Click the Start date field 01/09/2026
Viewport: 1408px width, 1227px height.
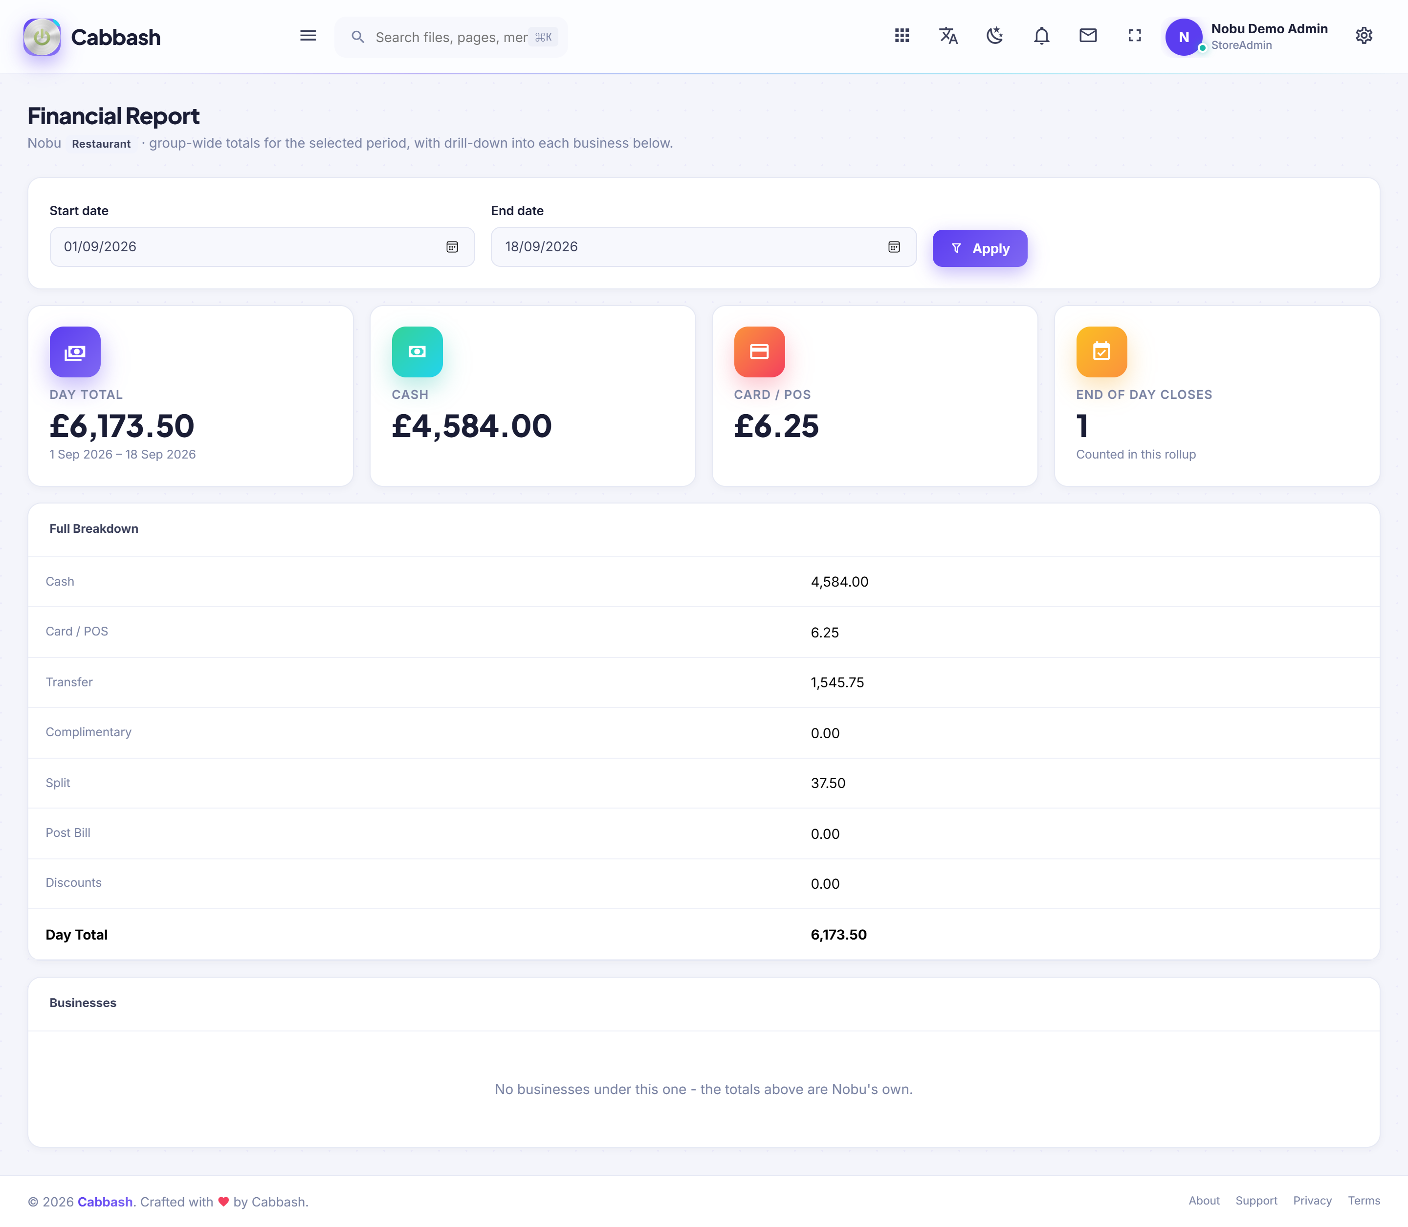[x=262, y=247]
